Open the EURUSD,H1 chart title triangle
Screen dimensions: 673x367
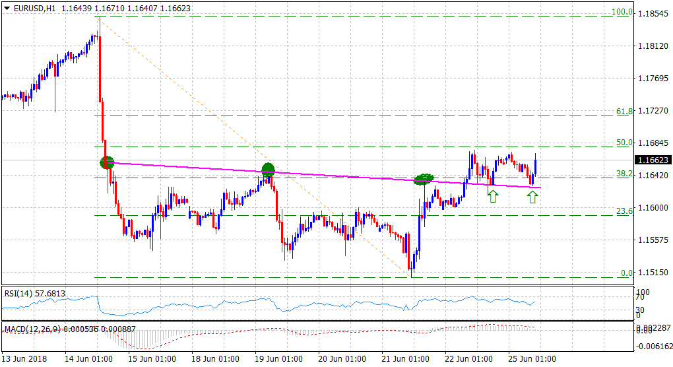[x=6, y=7]
